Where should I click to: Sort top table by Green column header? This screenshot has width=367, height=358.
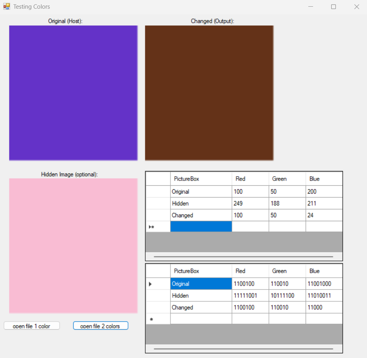pos(287,179)
